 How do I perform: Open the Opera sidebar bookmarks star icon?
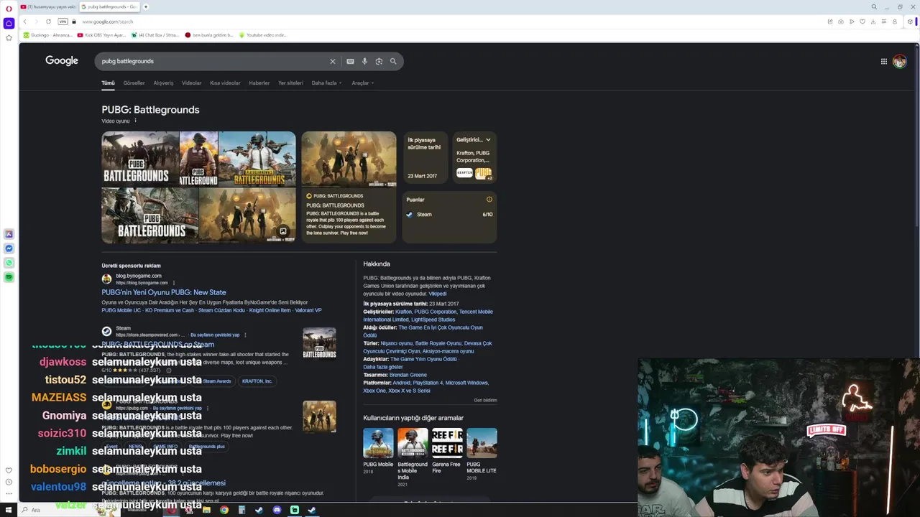(9, 37)
